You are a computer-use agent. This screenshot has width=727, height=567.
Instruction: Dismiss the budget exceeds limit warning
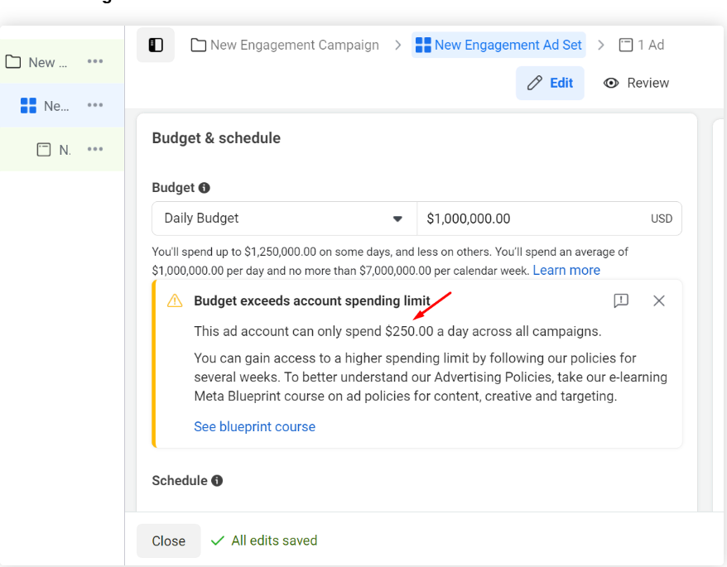click(659, 300)
